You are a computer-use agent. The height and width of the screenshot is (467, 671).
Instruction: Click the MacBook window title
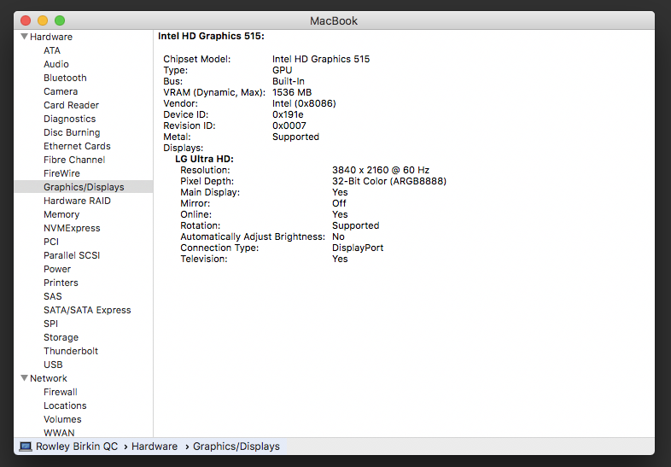click(333, 20)
